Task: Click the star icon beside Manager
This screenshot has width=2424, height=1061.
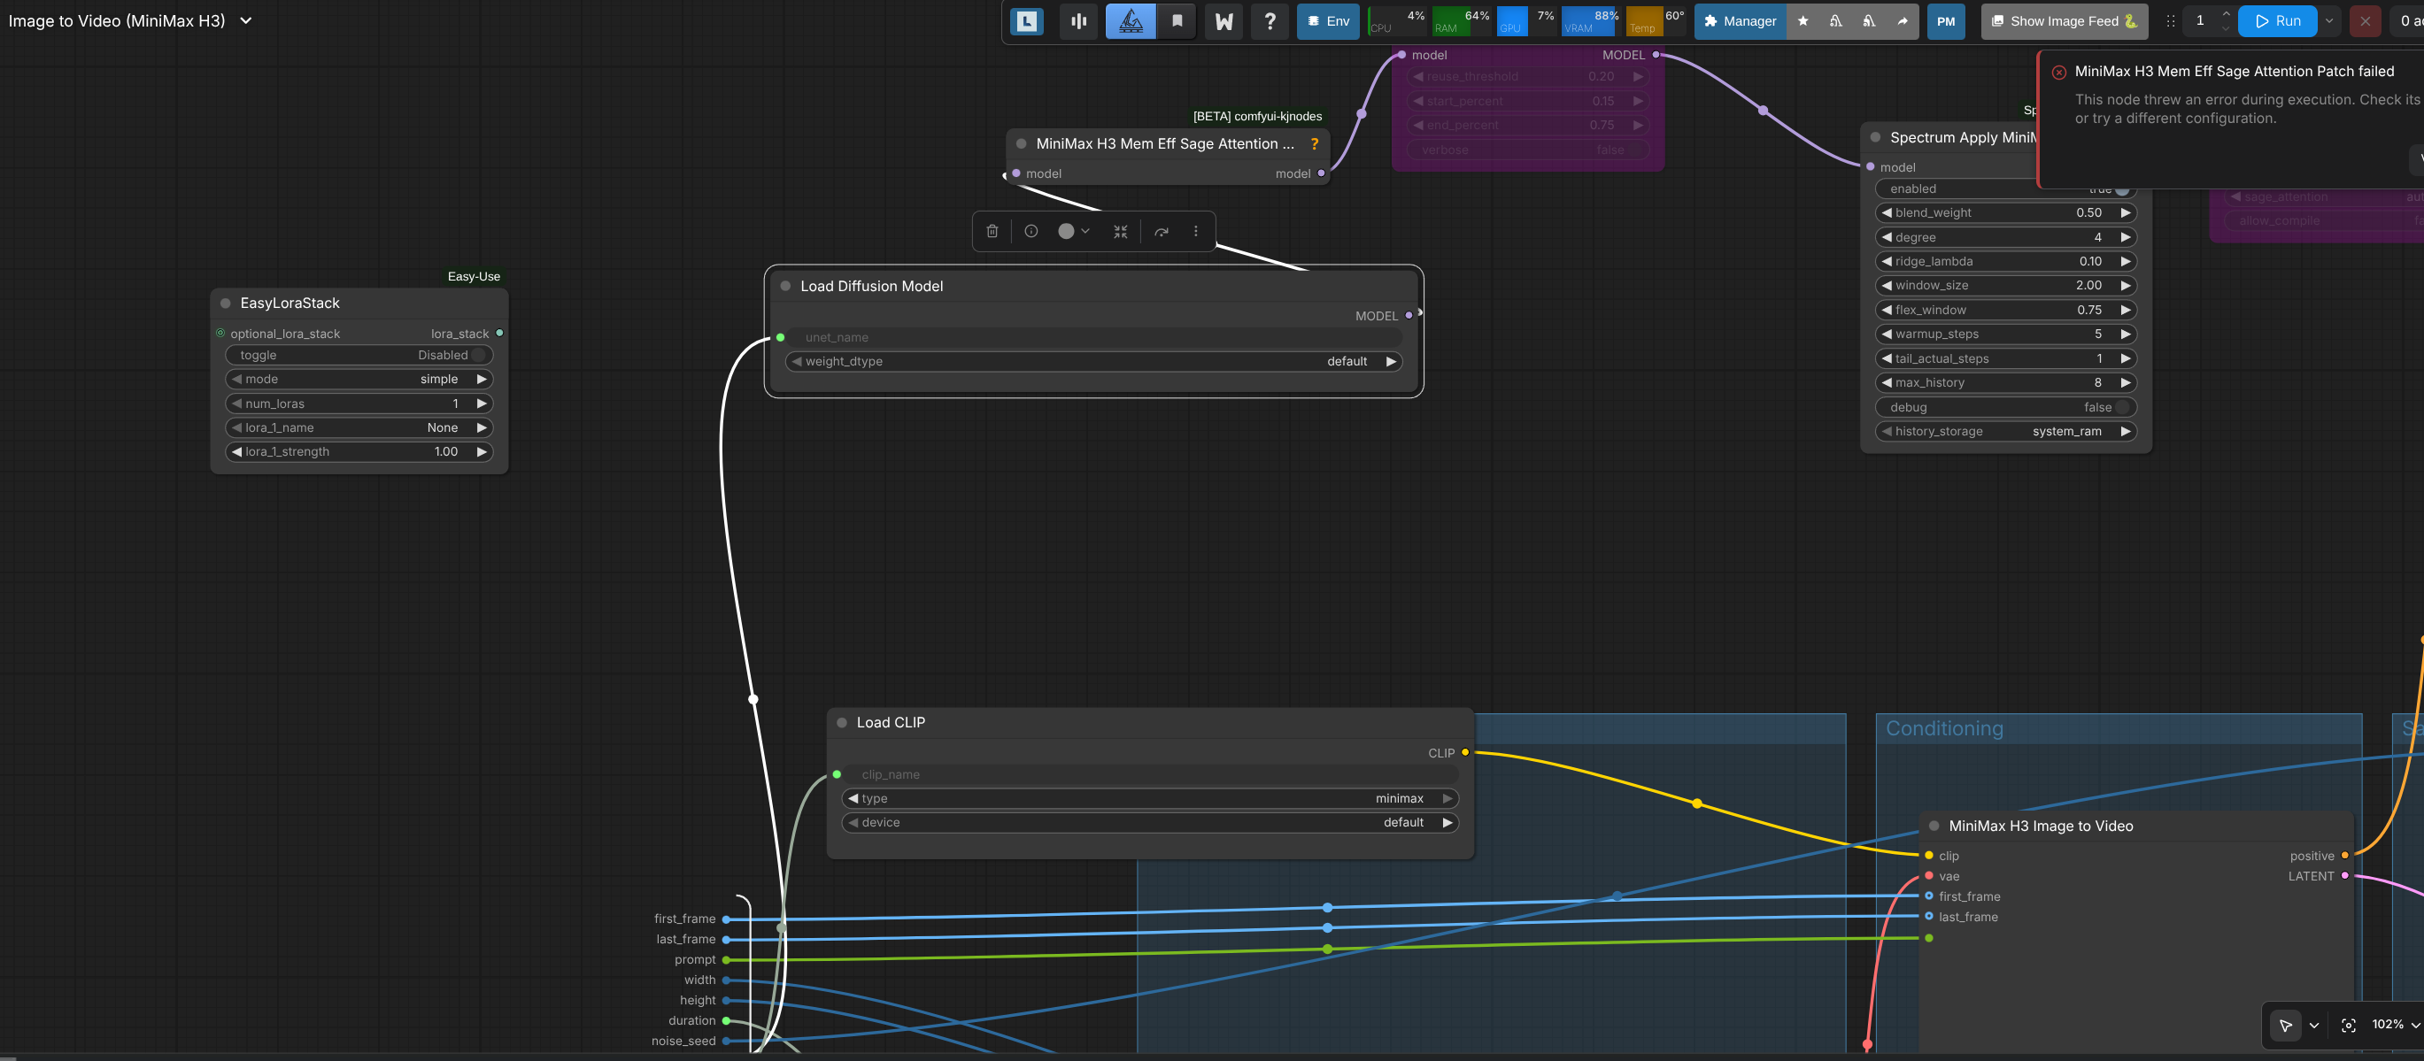Action: pyautogui.click(x=1803, y=20)
